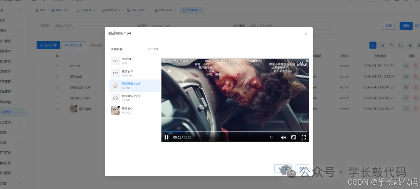The image size is (420, 189).
Task: Click the sort arrows toolbar icon
Action: pyautogui.click(x=392, y=45)
